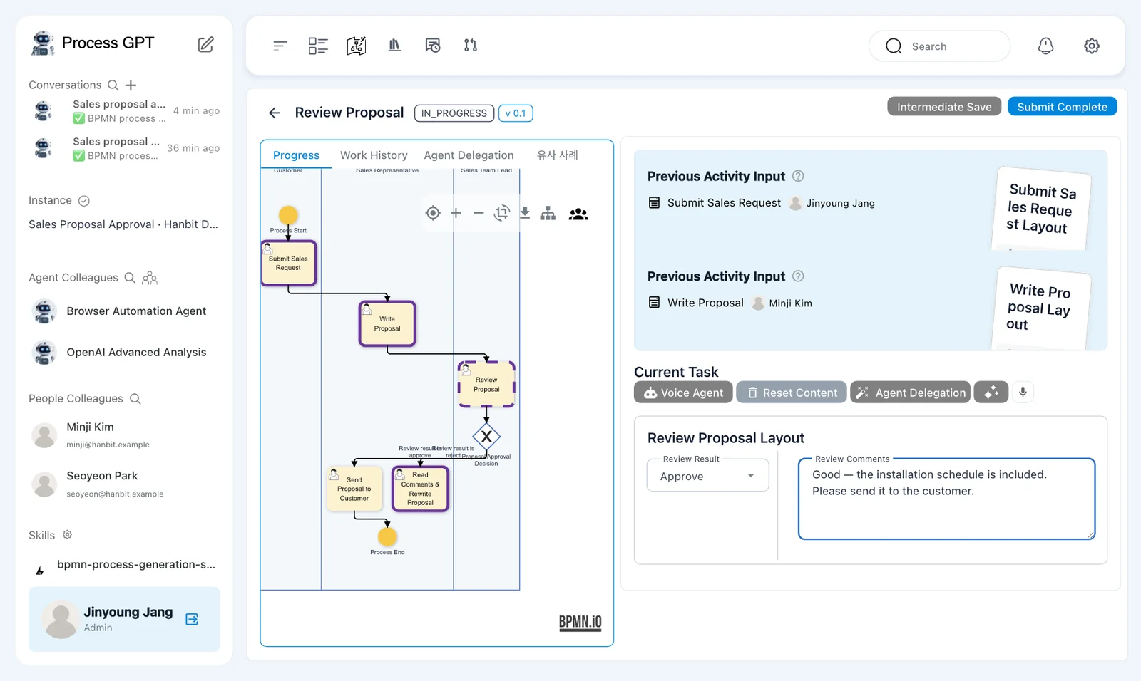Click the top Search field
This screenshot has width=1141, height=681.
(939, 46)
